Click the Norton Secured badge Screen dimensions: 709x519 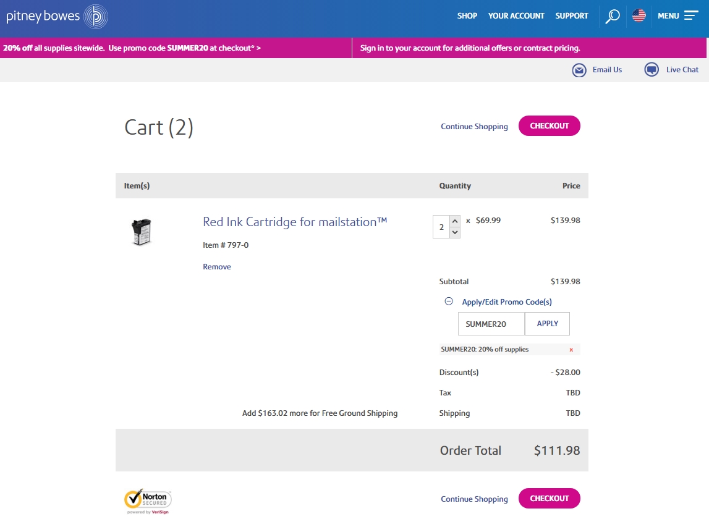[x=148, y=500]
